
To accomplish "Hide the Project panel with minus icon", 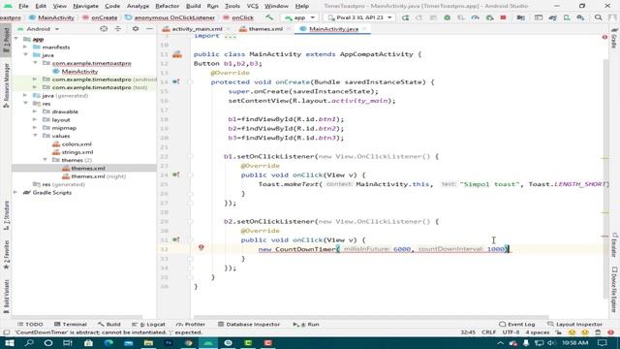I will click(x=149, y=29).
